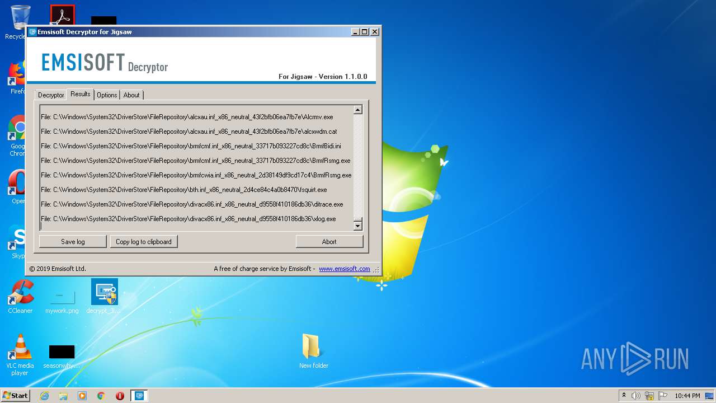Open the www.emsisoft.com link
The width and height of the screenshot is (716, 403).
[345, 269]
